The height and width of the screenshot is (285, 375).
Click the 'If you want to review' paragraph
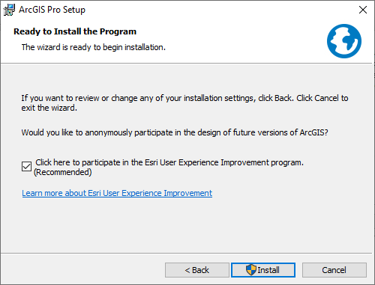184,103
